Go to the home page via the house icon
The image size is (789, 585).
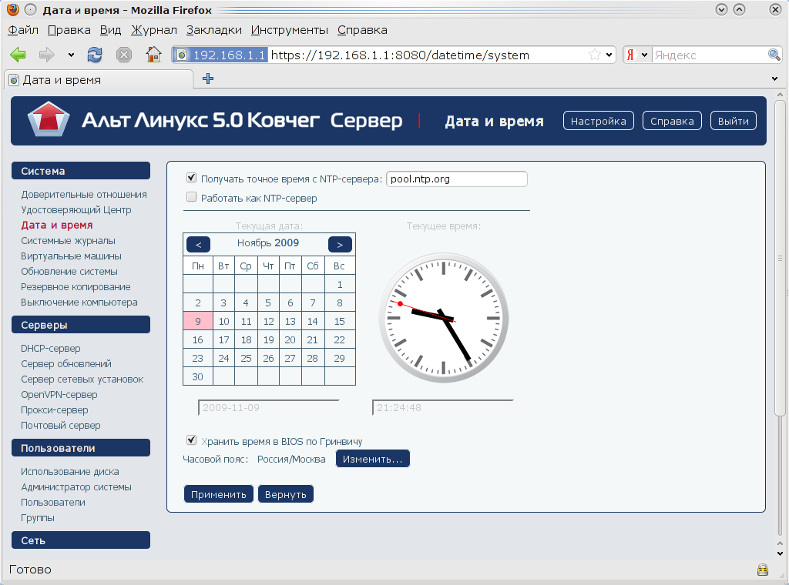tap(153, 55)
